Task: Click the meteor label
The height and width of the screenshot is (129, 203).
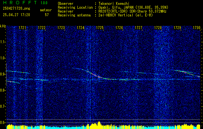Action: pos(46,10)
